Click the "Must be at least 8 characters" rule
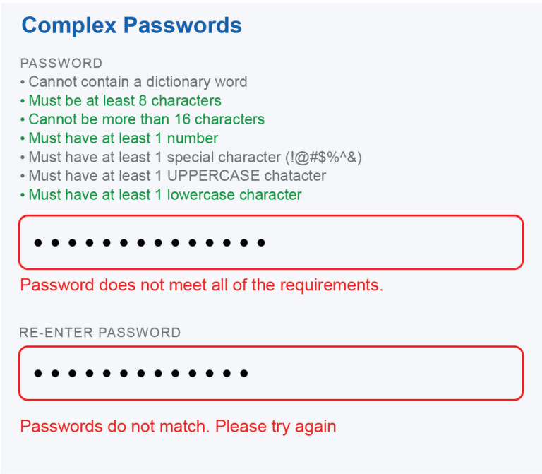The image size is (542, 474). click(x=125, y=100)
